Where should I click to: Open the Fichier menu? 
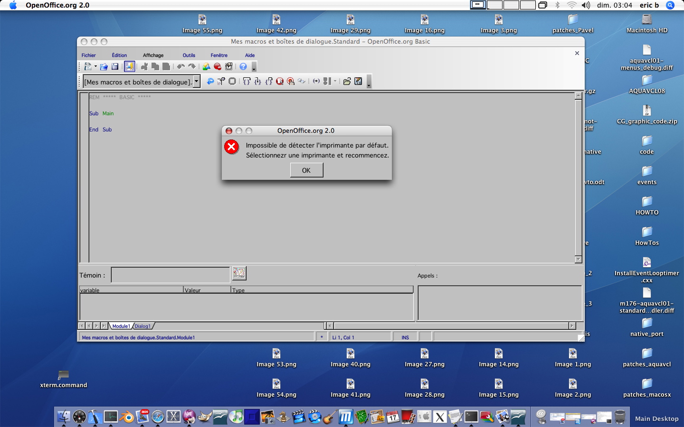(x=88, y=56)
